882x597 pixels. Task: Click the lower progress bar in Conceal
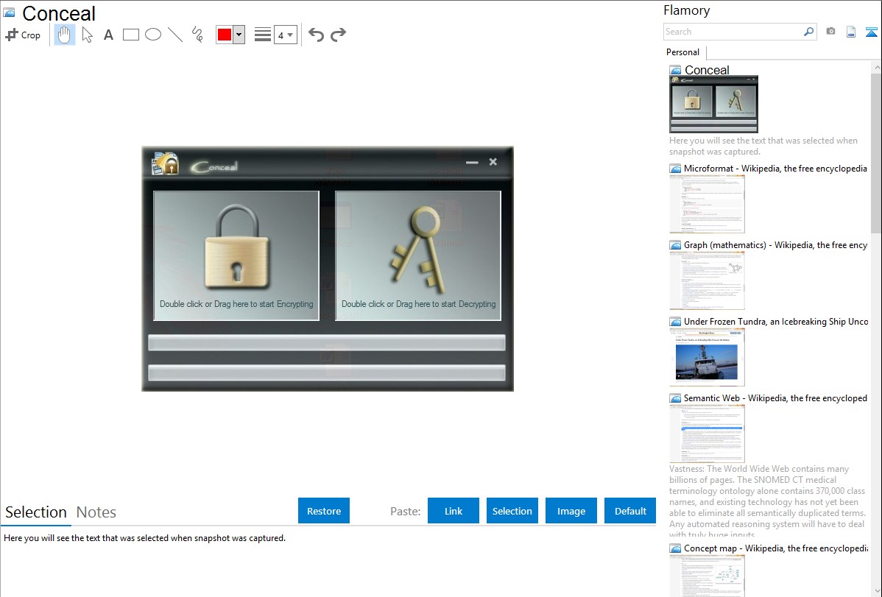click(x=327, y=372)
